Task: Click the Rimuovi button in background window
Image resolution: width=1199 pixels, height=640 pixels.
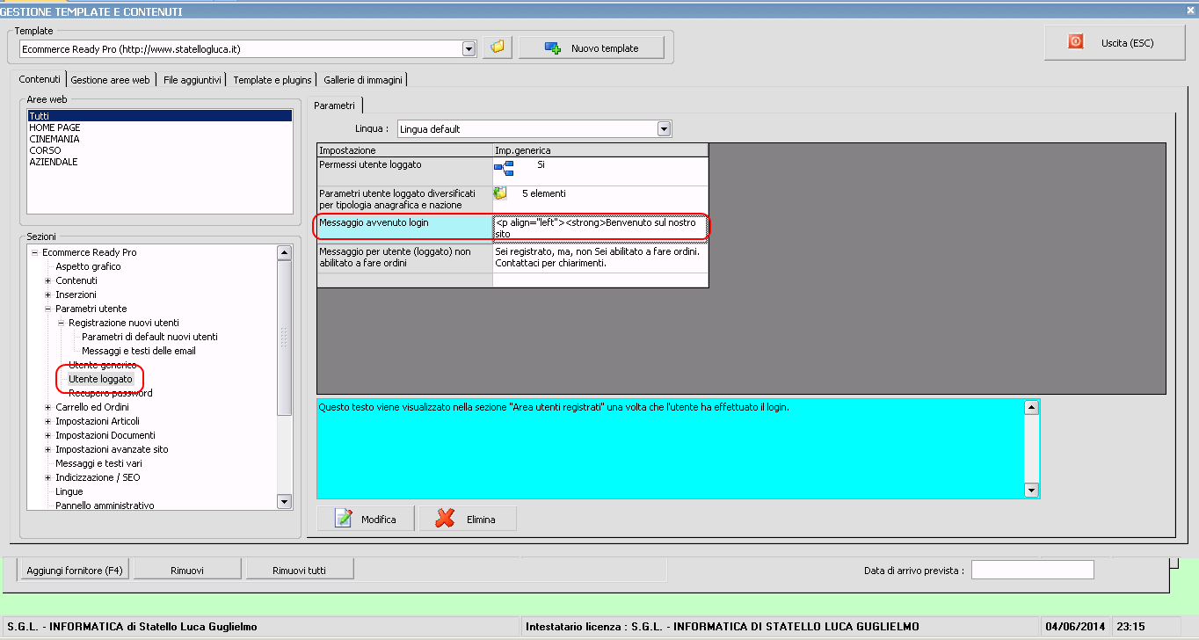Action: coord(187,571)
